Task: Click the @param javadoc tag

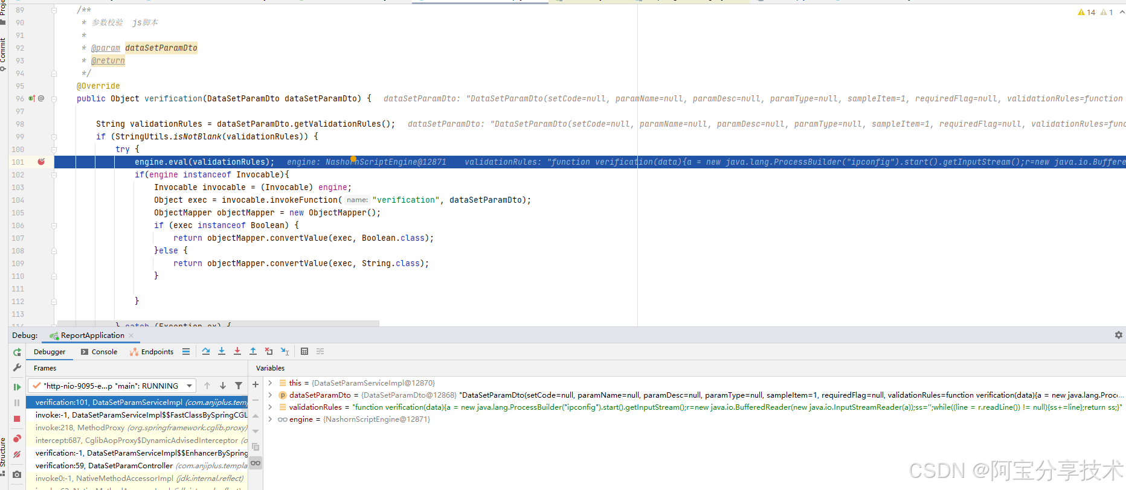Action: (x=106, y=48)
